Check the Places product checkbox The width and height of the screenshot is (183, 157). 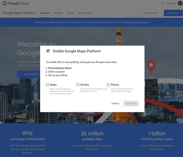tap(108, 85)
